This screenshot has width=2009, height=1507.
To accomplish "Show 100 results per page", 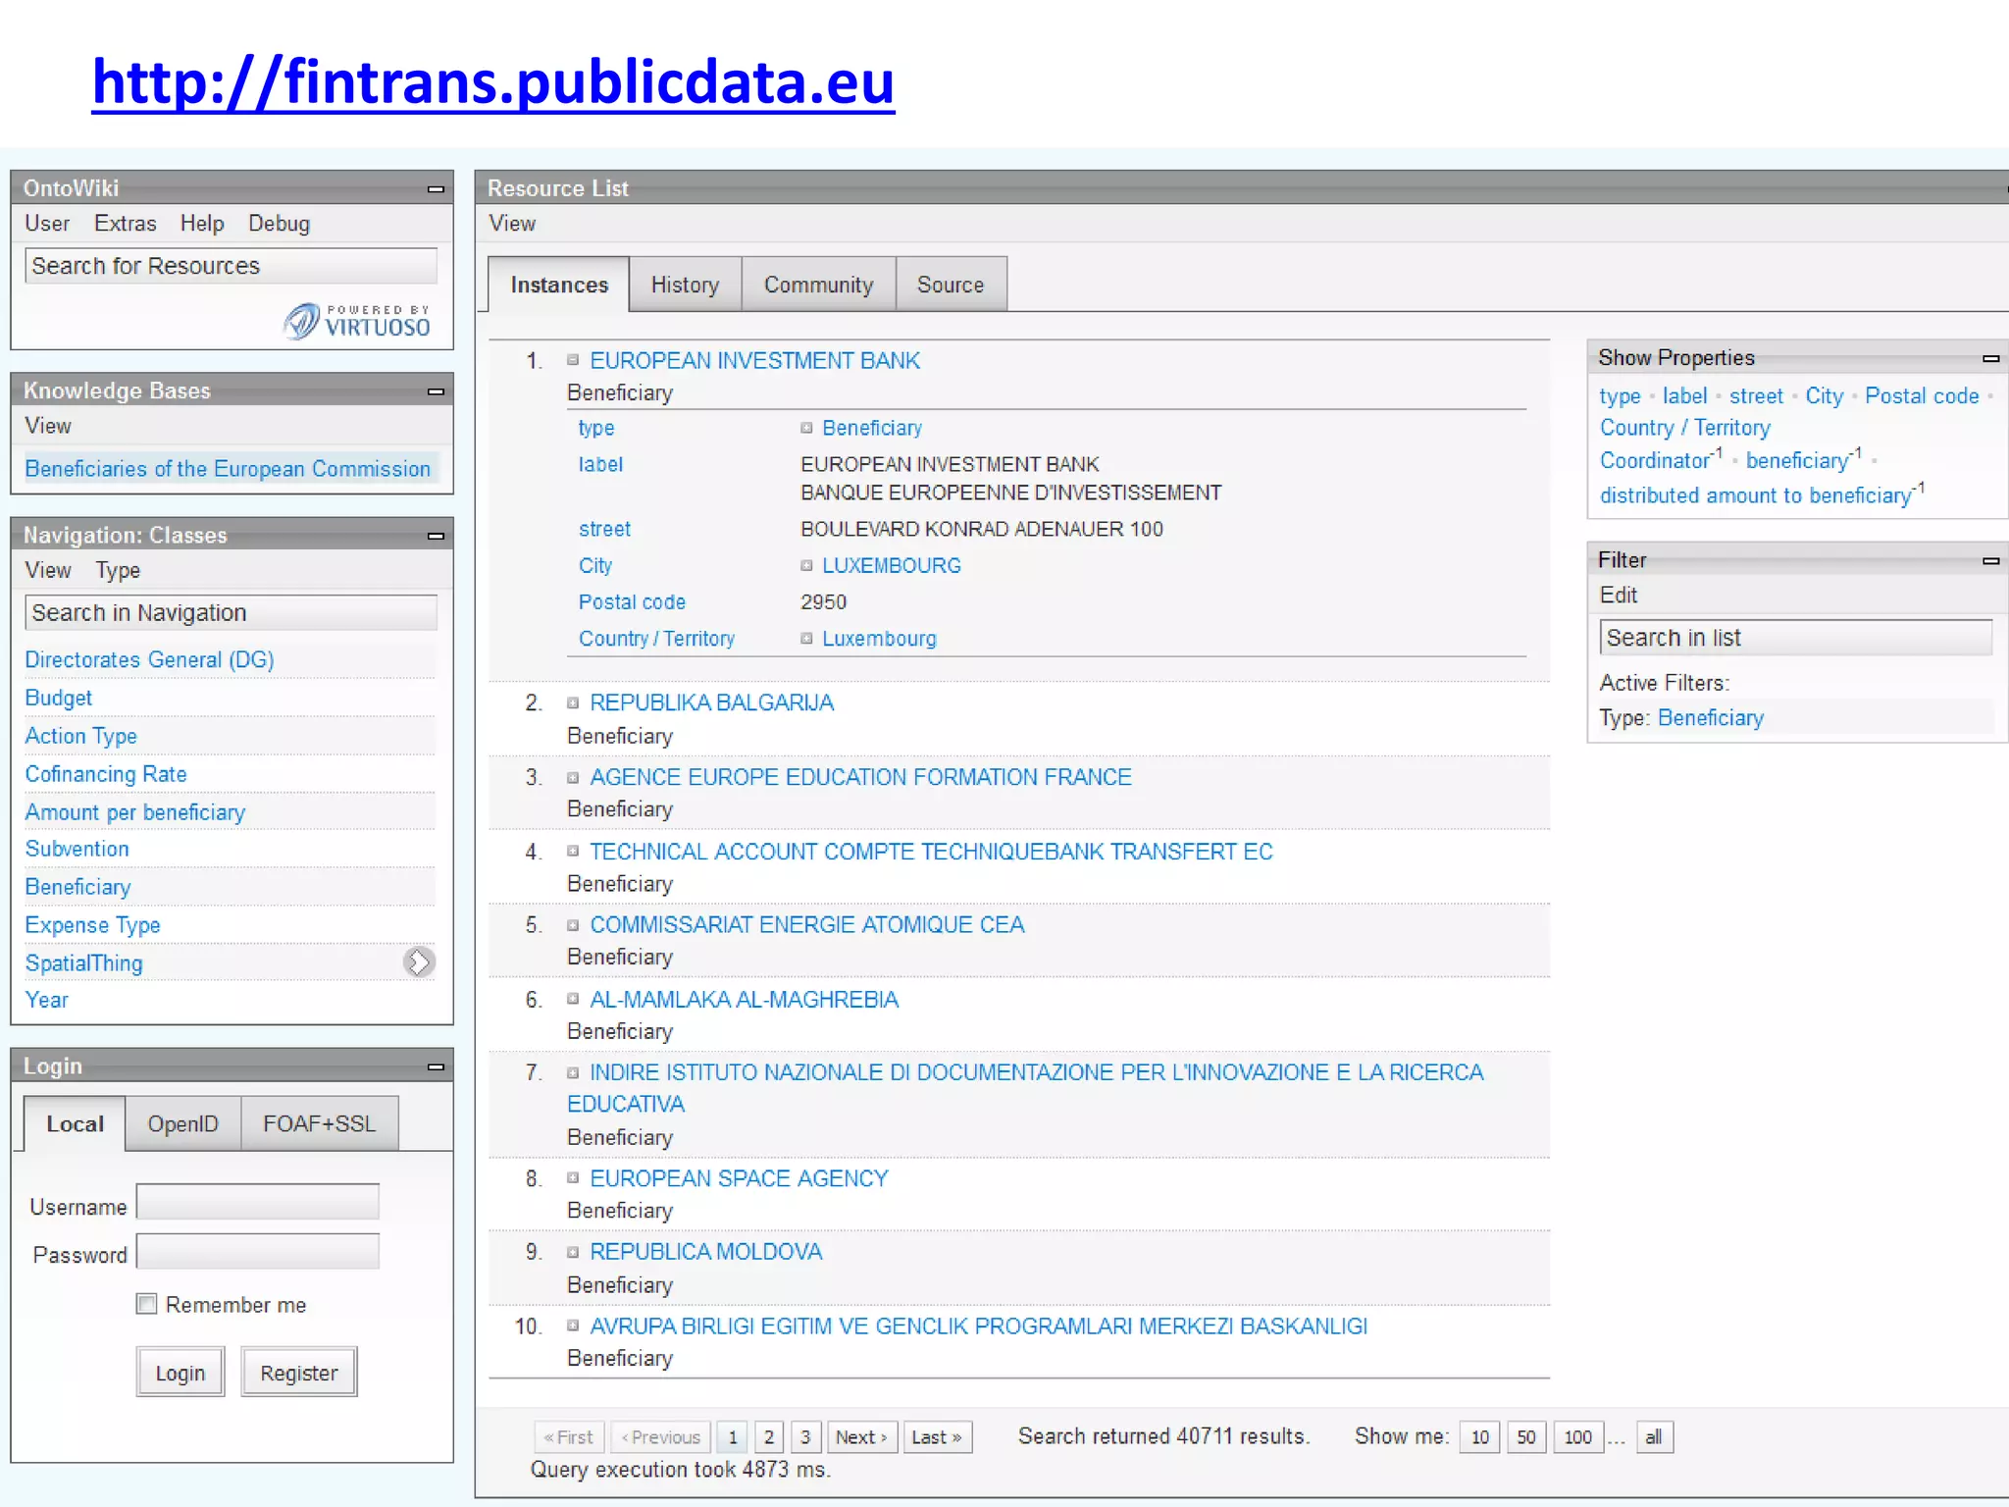I will [1577, 1437].
